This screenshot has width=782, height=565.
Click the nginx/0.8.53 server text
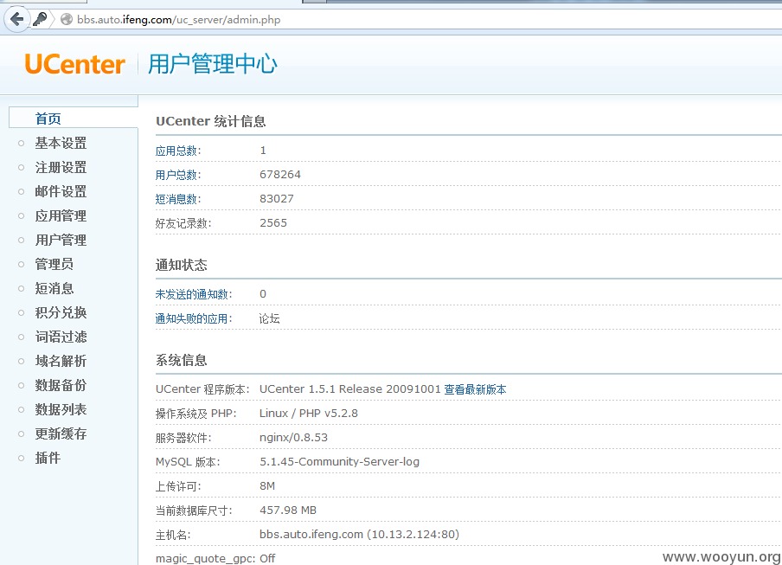click(x=294, y=438)
